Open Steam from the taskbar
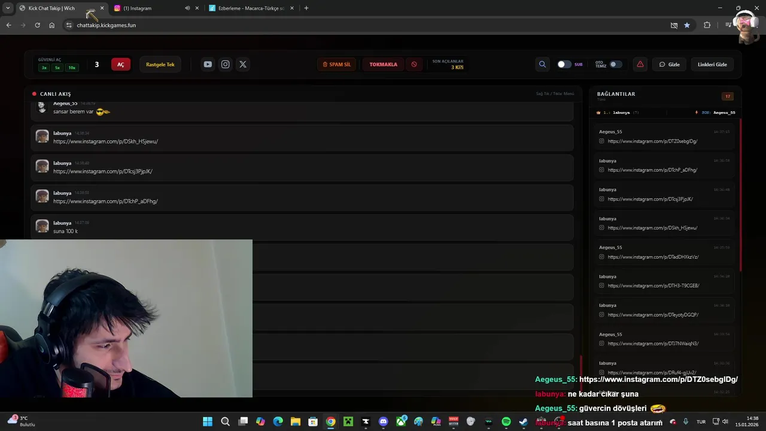The height and width of the screenshot is (431, 766). tap(524, 422)
